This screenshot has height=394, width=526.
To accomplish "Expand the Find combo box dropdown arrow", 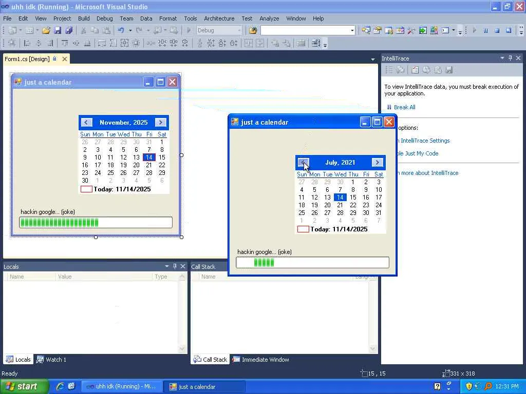I will pos(352,30).
